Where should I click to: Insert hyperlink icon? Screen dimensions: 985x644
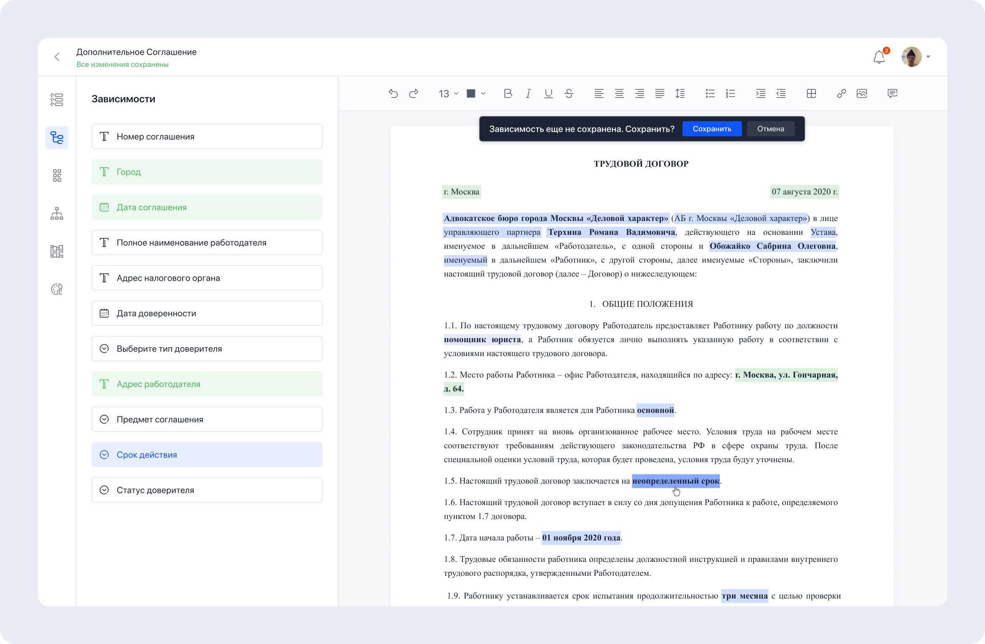tap(841, 93)
